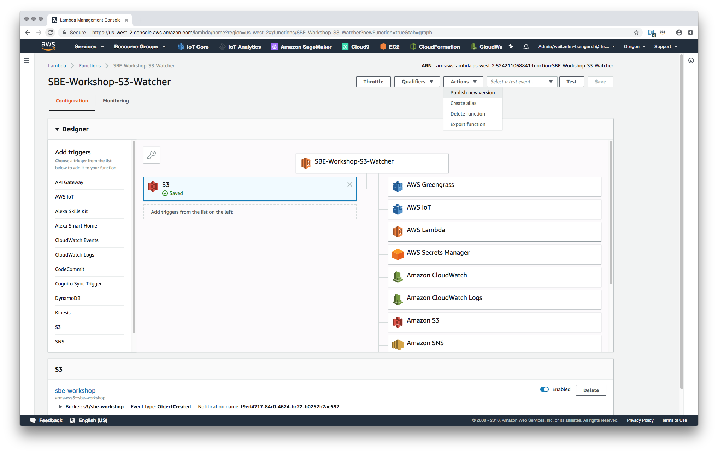Go to Lambda breadcrumb link

click(57, 66)
